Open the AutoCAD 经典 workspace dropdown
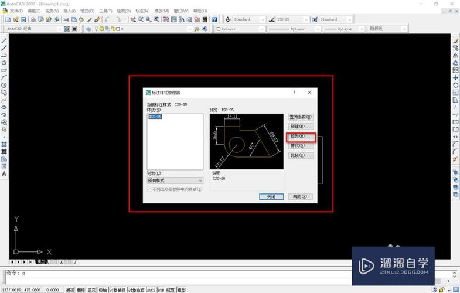460x293 pixels. [60, 29]
